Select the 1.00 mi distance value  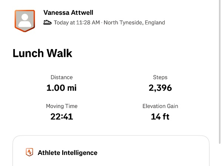click(x=61, y=88)
